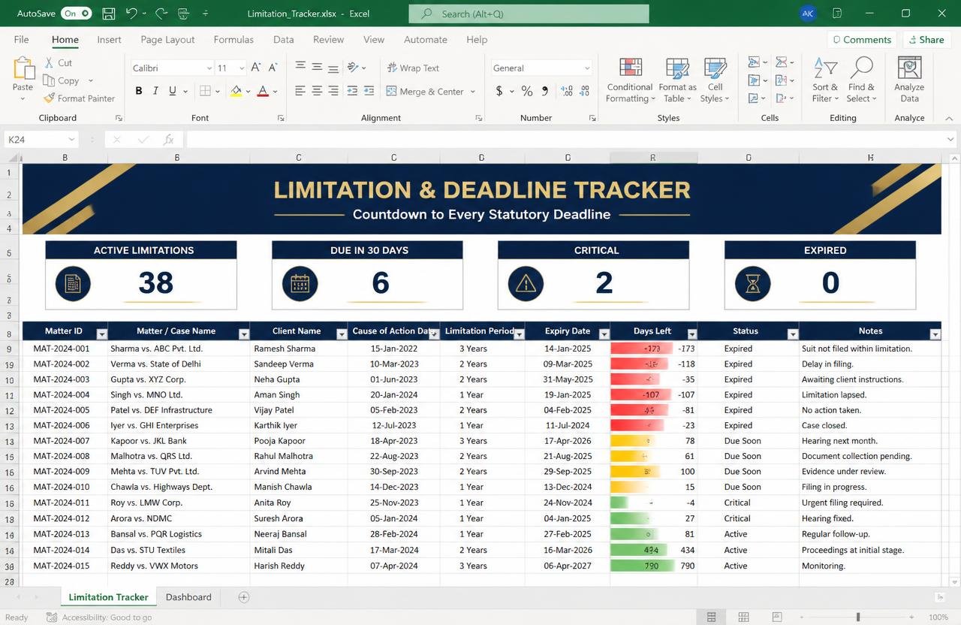
Task: Select the Format Painter brush
Action: 49,98
